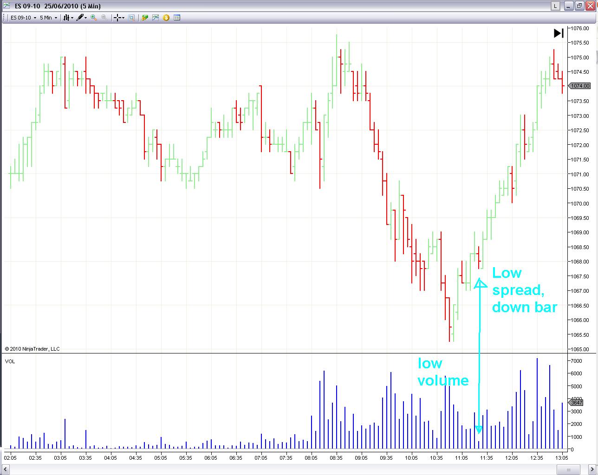
Task: Select the 'Low spread, down bar' annotation text
Action: [525, 290]
